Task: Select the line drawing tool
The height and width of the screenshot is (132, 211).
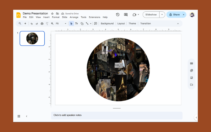Action: pyautogui.click(x=87, y=23)
